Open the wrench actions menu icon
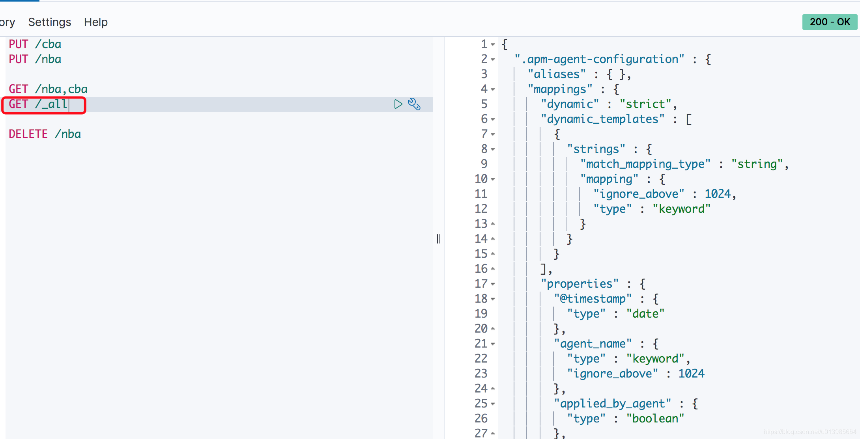860x439 pixels. [x=414, y=104]
